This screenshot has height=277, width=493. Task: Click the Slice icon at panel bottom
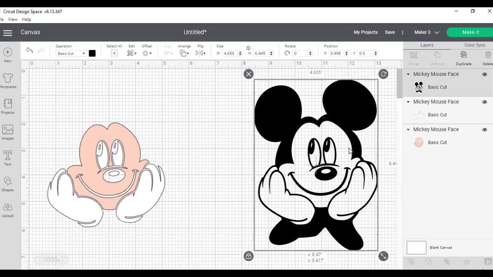411,262
